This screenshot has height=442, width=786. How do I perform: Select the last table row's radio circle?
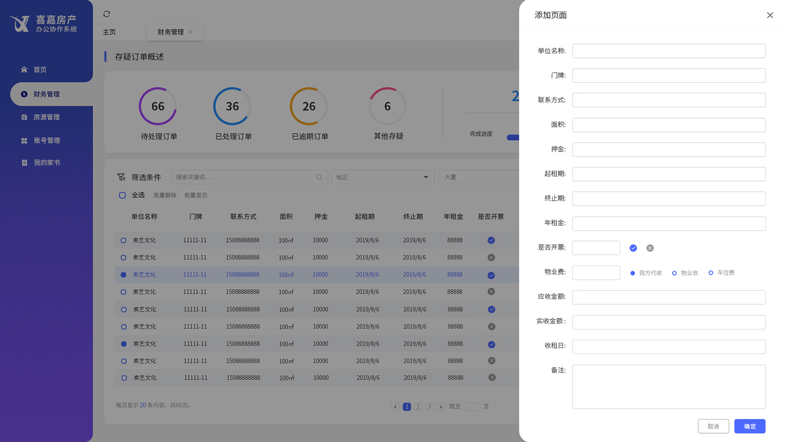124,378
